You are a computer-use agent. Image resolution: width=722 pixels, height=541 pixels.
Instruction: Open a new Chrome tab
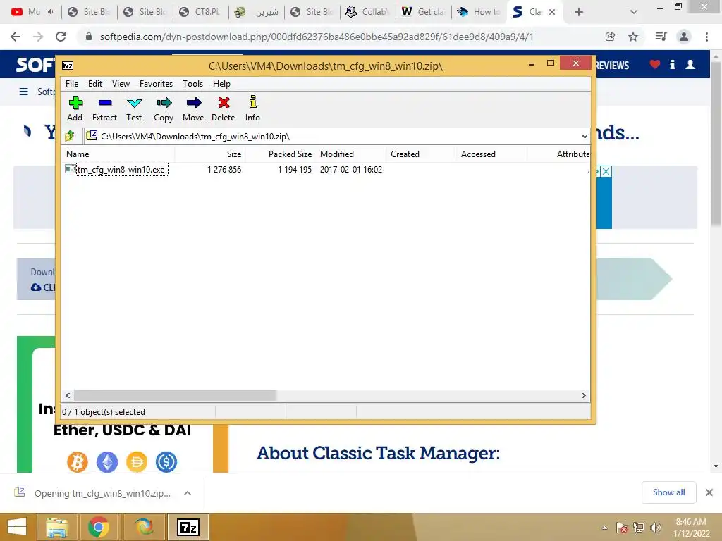coord(579,13)
